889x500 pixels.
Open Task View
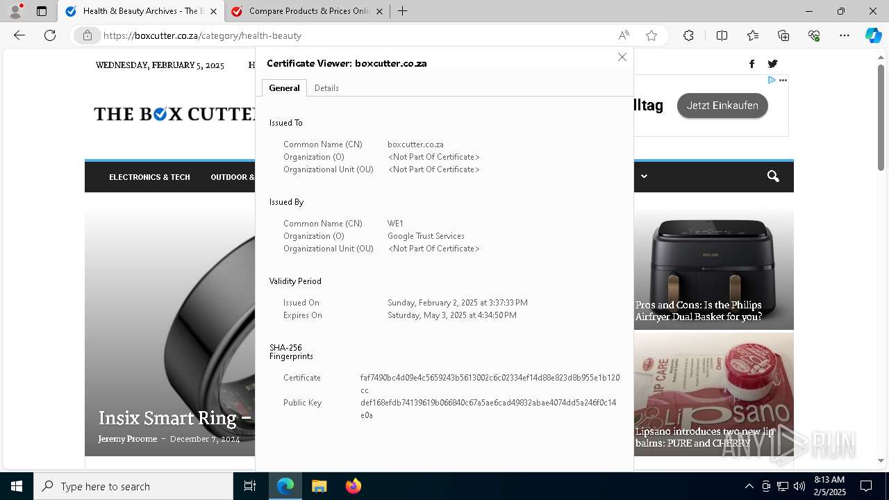pos(250,486)
